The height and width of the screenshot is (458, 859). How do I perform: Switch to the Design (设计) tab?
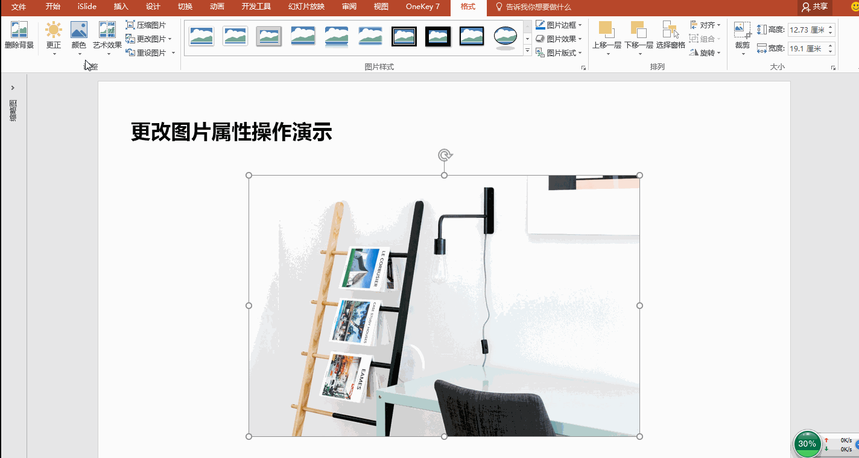click(x=153, y=7)
